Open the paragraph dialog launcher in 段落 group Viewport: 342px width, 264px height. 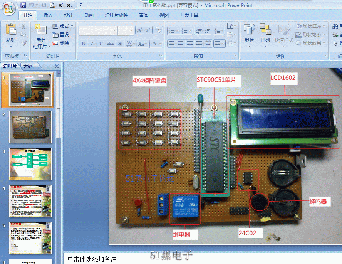tap(235, 55)
